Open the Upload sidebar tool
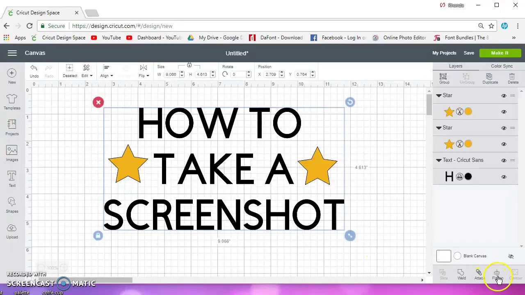The image size is (525, 295). tap(12, 231)
